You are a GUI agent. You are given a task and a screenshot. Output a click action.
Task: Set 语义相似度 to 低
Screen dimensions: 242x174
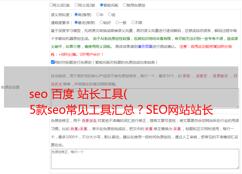[110, 15]
